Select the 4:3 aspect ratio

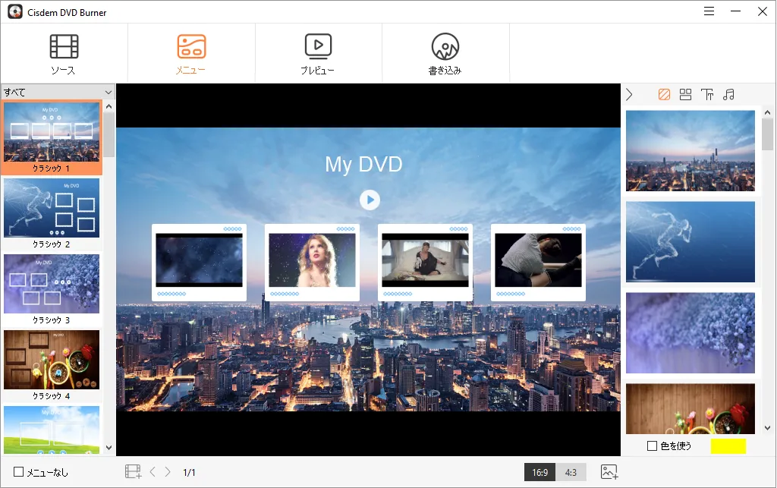coord(571,472)
